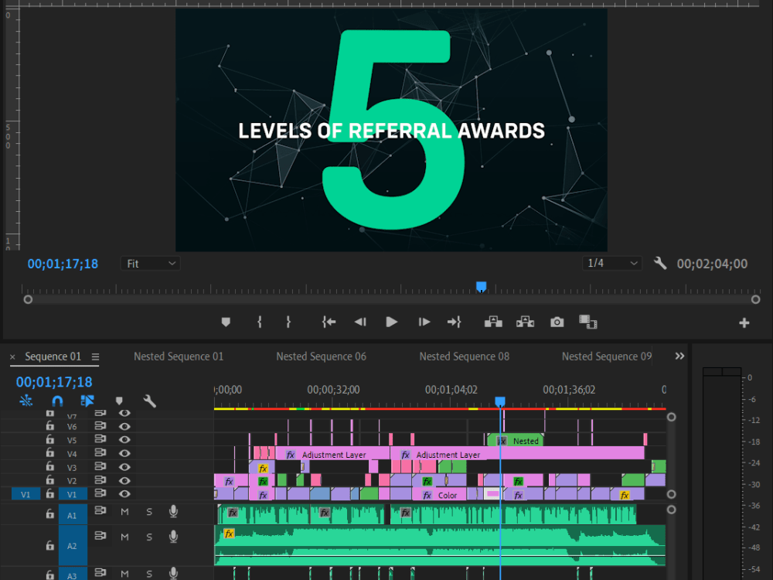Mute the A3 audio track
This screenshot has width=773, height=580.
coord(124,574)
